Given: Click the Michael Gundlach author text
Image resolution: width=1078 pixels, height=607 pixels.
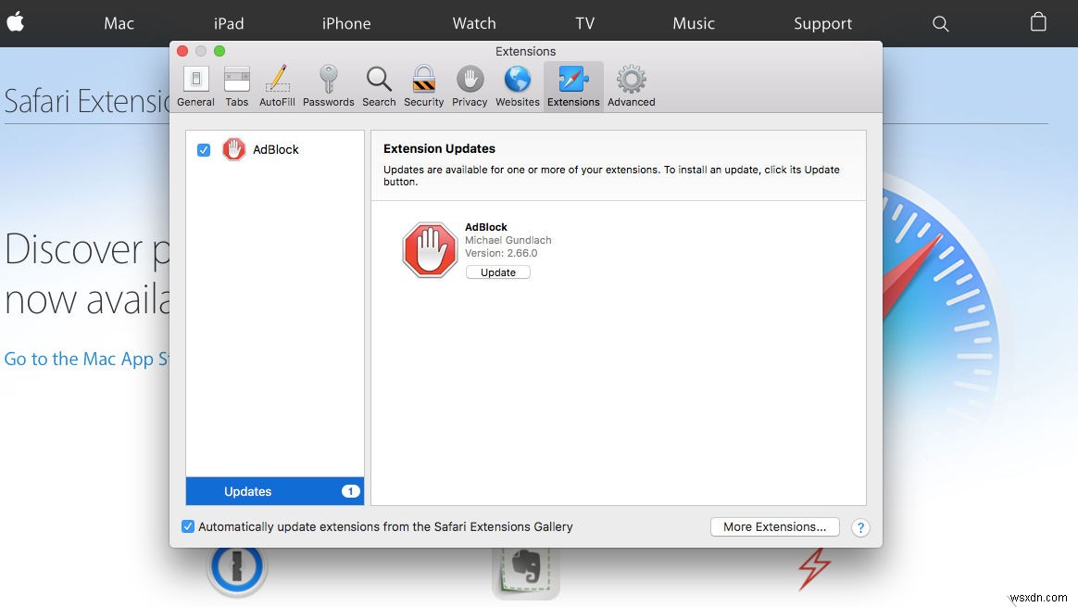Looking at the screenshot, I should (508, 240).
